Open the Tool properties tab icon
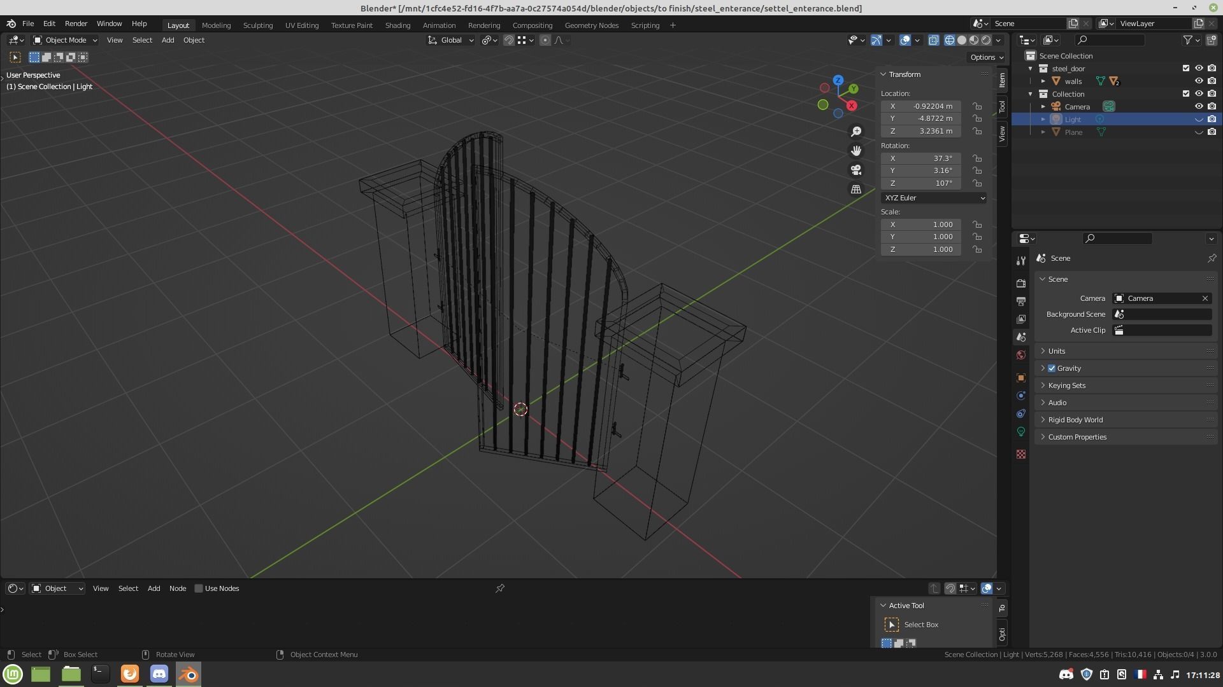Screen dimensions: 1223x687 tap(1021, 261)
